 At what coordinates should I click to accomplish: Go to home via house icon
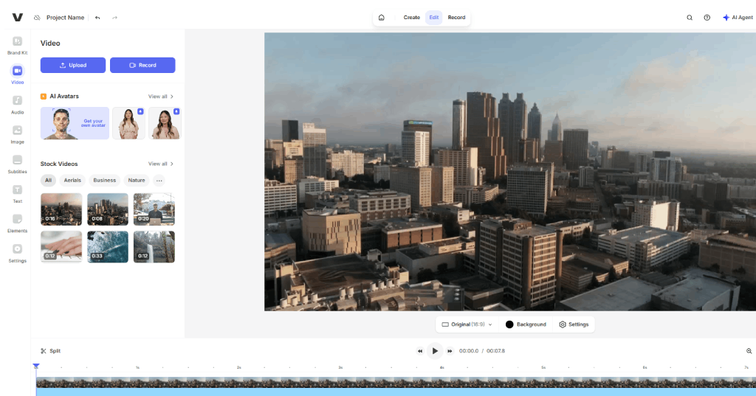click(x=382, y=18)
